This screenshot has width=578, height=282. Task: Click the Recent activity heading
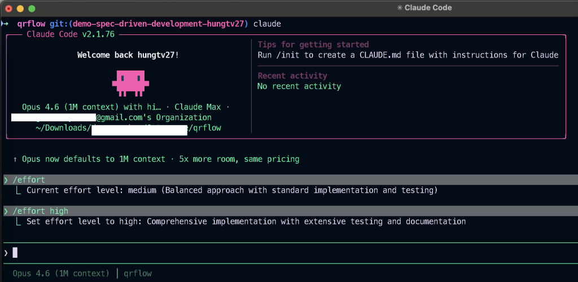(292, 76)
